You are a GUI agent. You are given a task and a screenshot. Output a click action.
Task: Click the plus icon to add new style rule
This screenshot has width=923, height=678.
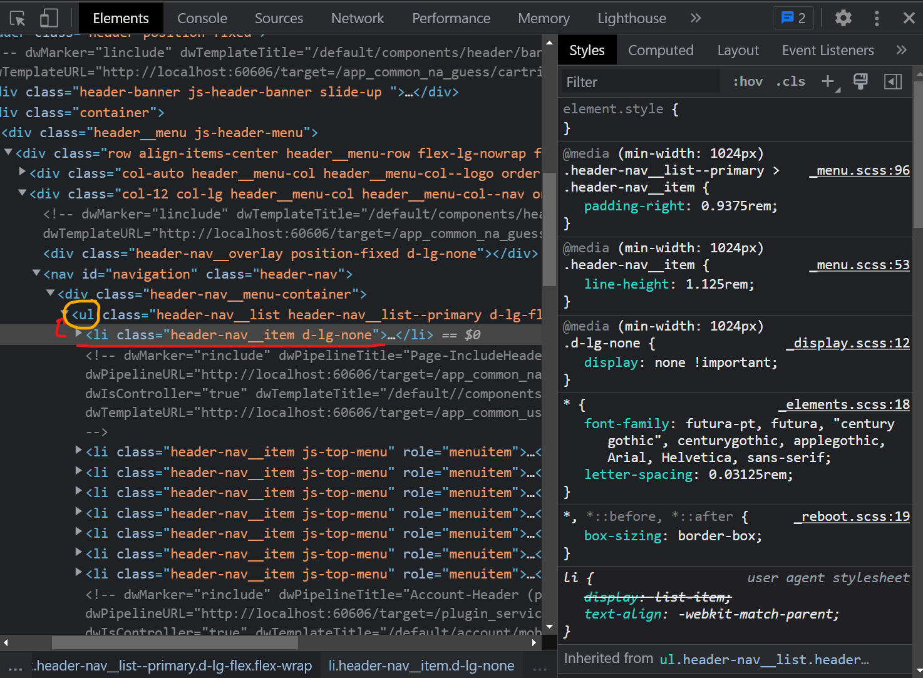click(x=828, y=81)
